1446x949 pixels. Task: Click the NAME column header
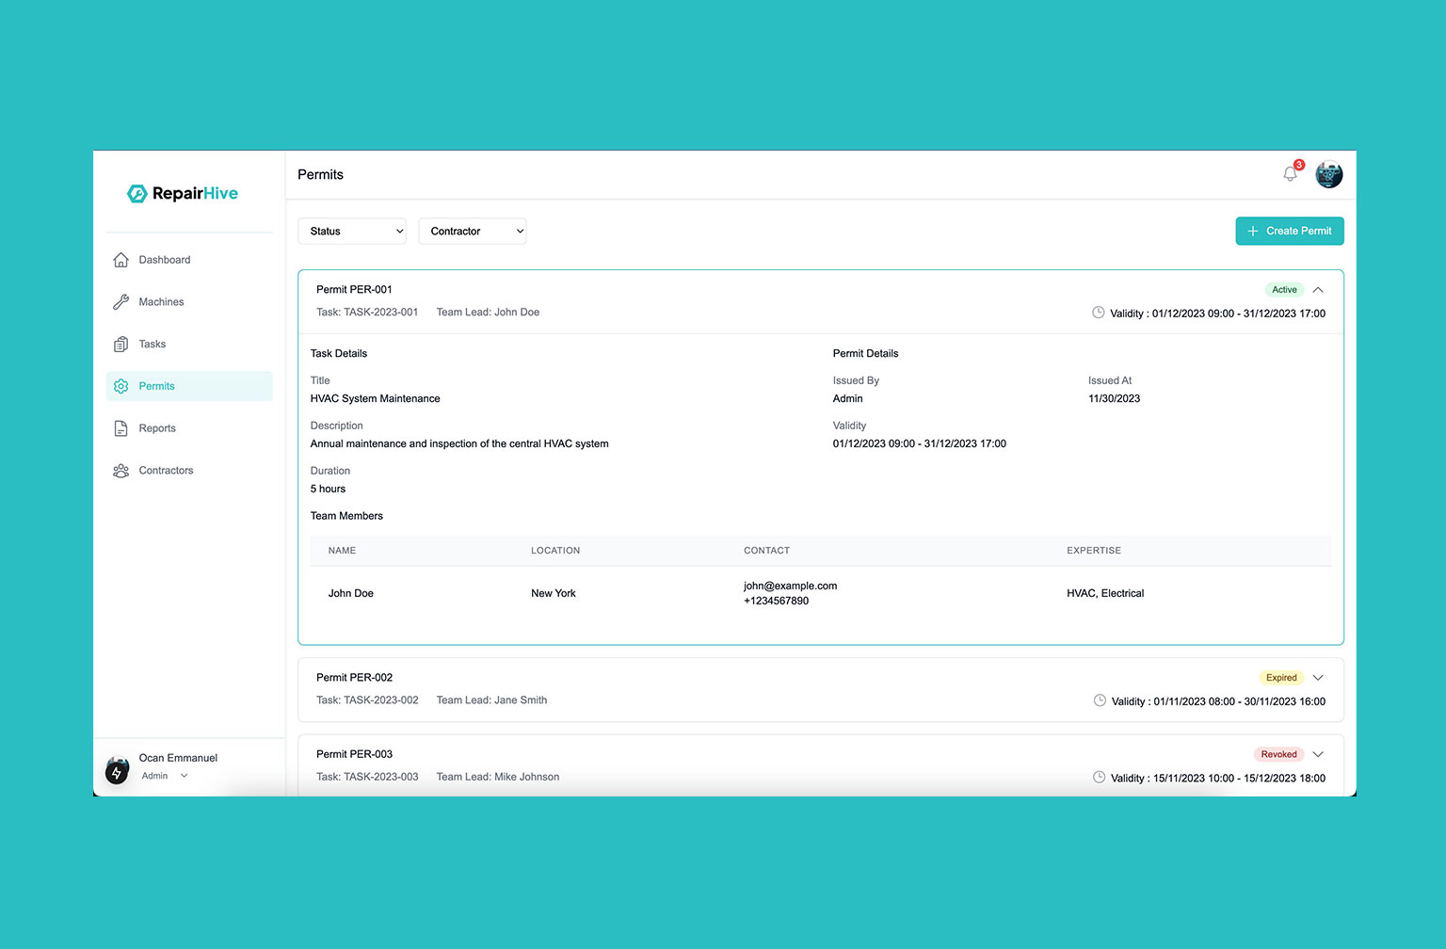click(x=342, y=551)
